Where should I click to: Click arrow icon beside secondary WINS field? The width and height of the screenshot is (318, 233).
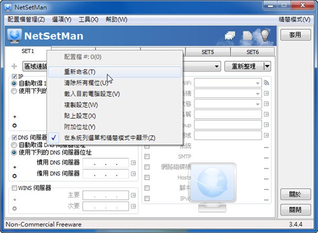coord(133,206)
